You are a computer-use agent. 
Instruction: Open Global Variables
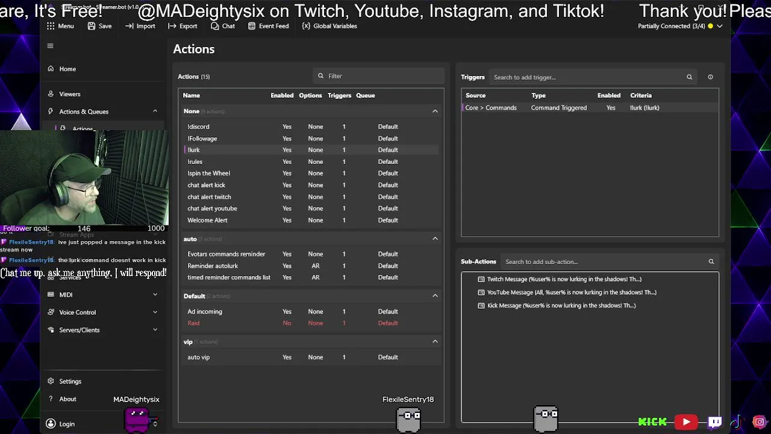click(x=329, y=26)
